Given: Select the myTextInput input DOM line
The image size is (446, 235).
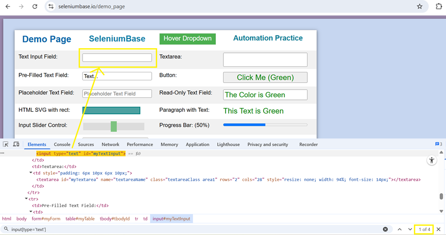Looking at the screenshot, I should click(x=81, y=154).
